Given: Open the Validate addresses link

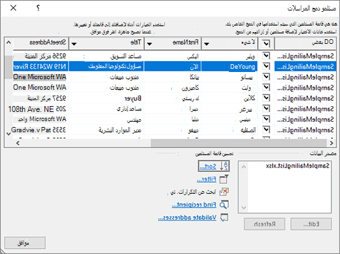Looking at the screenshot, I should (187, 217).
